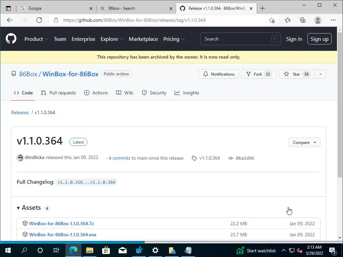The image size is (343, 257).
Task: Switch to the Insights tab
Action: (x=187, y=93)
